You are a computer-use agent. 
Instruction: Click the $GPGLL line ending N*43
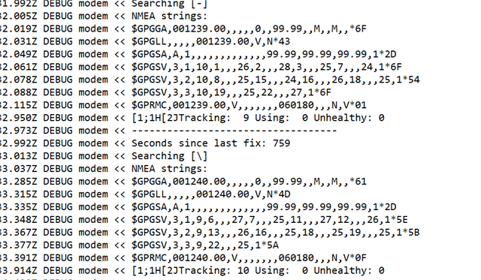tap(145, 41)
